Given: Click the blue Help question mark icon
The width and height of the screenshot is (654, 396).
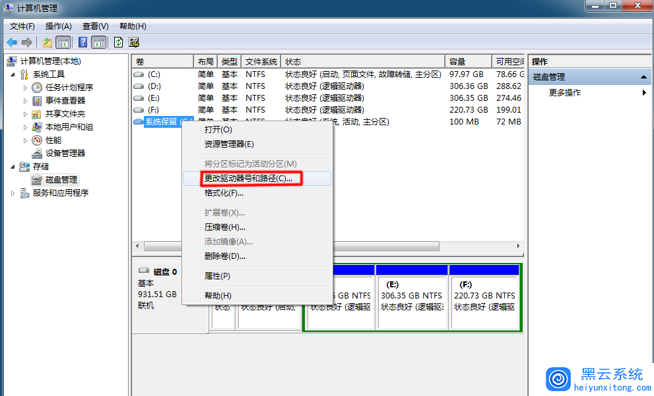Looking at the screenshot, I should point(83,42).
